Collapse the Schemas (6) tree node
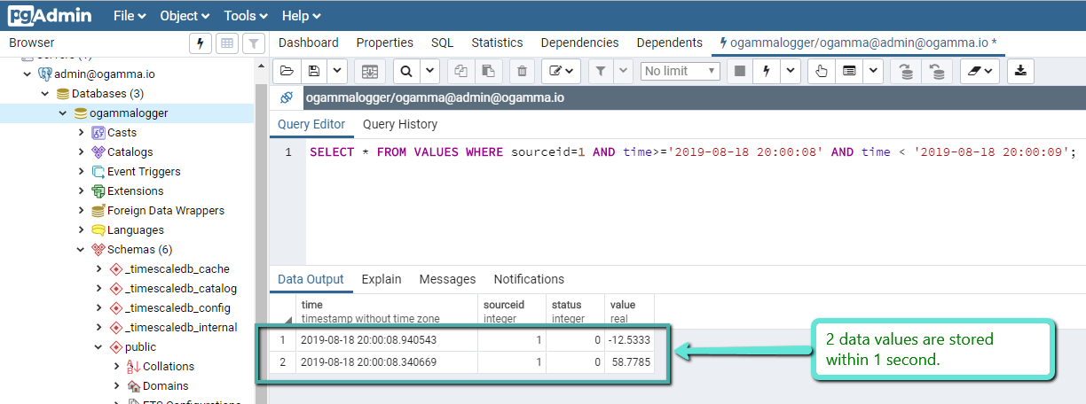The width and height of the screenshot is (1086, 404). click(82, 250)
